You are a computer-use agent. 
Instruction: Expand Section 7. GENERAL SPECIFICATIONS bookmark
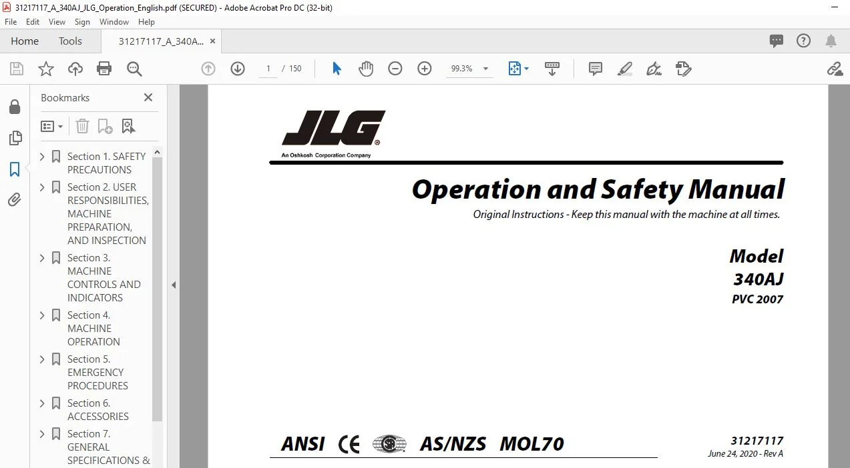pyautogui.click(x=43, y=434)
